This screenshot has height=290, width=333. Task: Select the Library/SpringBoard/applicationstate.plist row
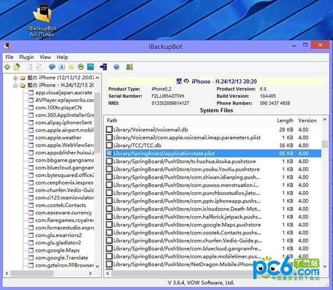(214, 153)
